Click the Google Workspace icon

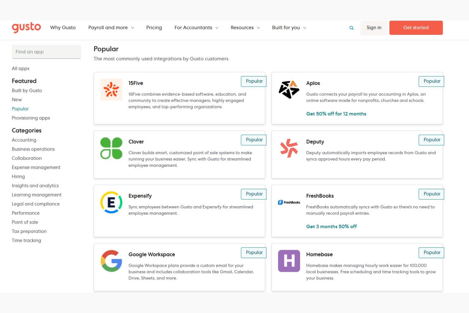[111, 261]
